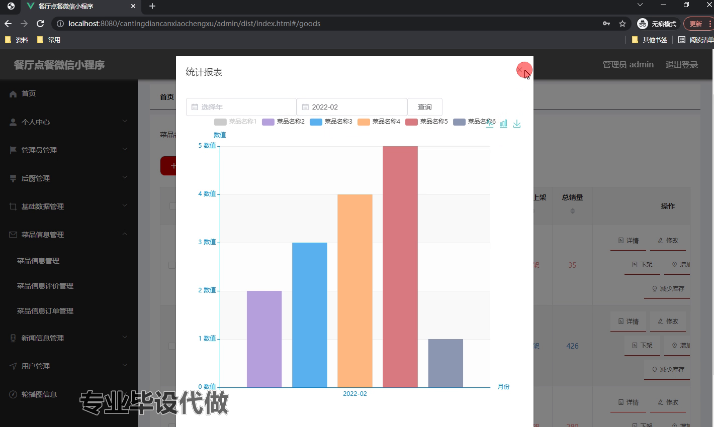Screen dimensions: 714x427
Task: Open a new browser tab with plus
Action: tap(152, 6)
